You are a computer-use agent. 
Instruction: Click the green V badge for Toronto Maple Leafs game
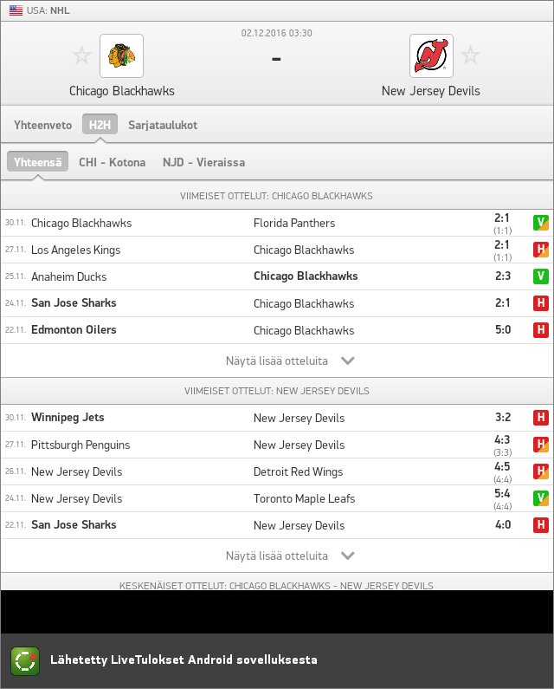(541, 498)
